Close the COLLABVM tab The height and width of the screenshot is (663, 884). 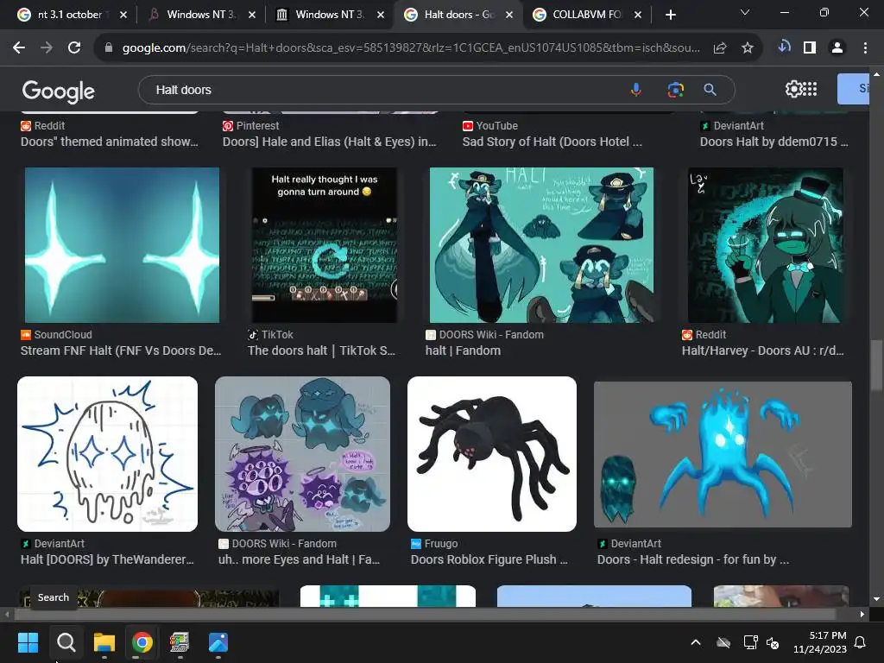638,15
